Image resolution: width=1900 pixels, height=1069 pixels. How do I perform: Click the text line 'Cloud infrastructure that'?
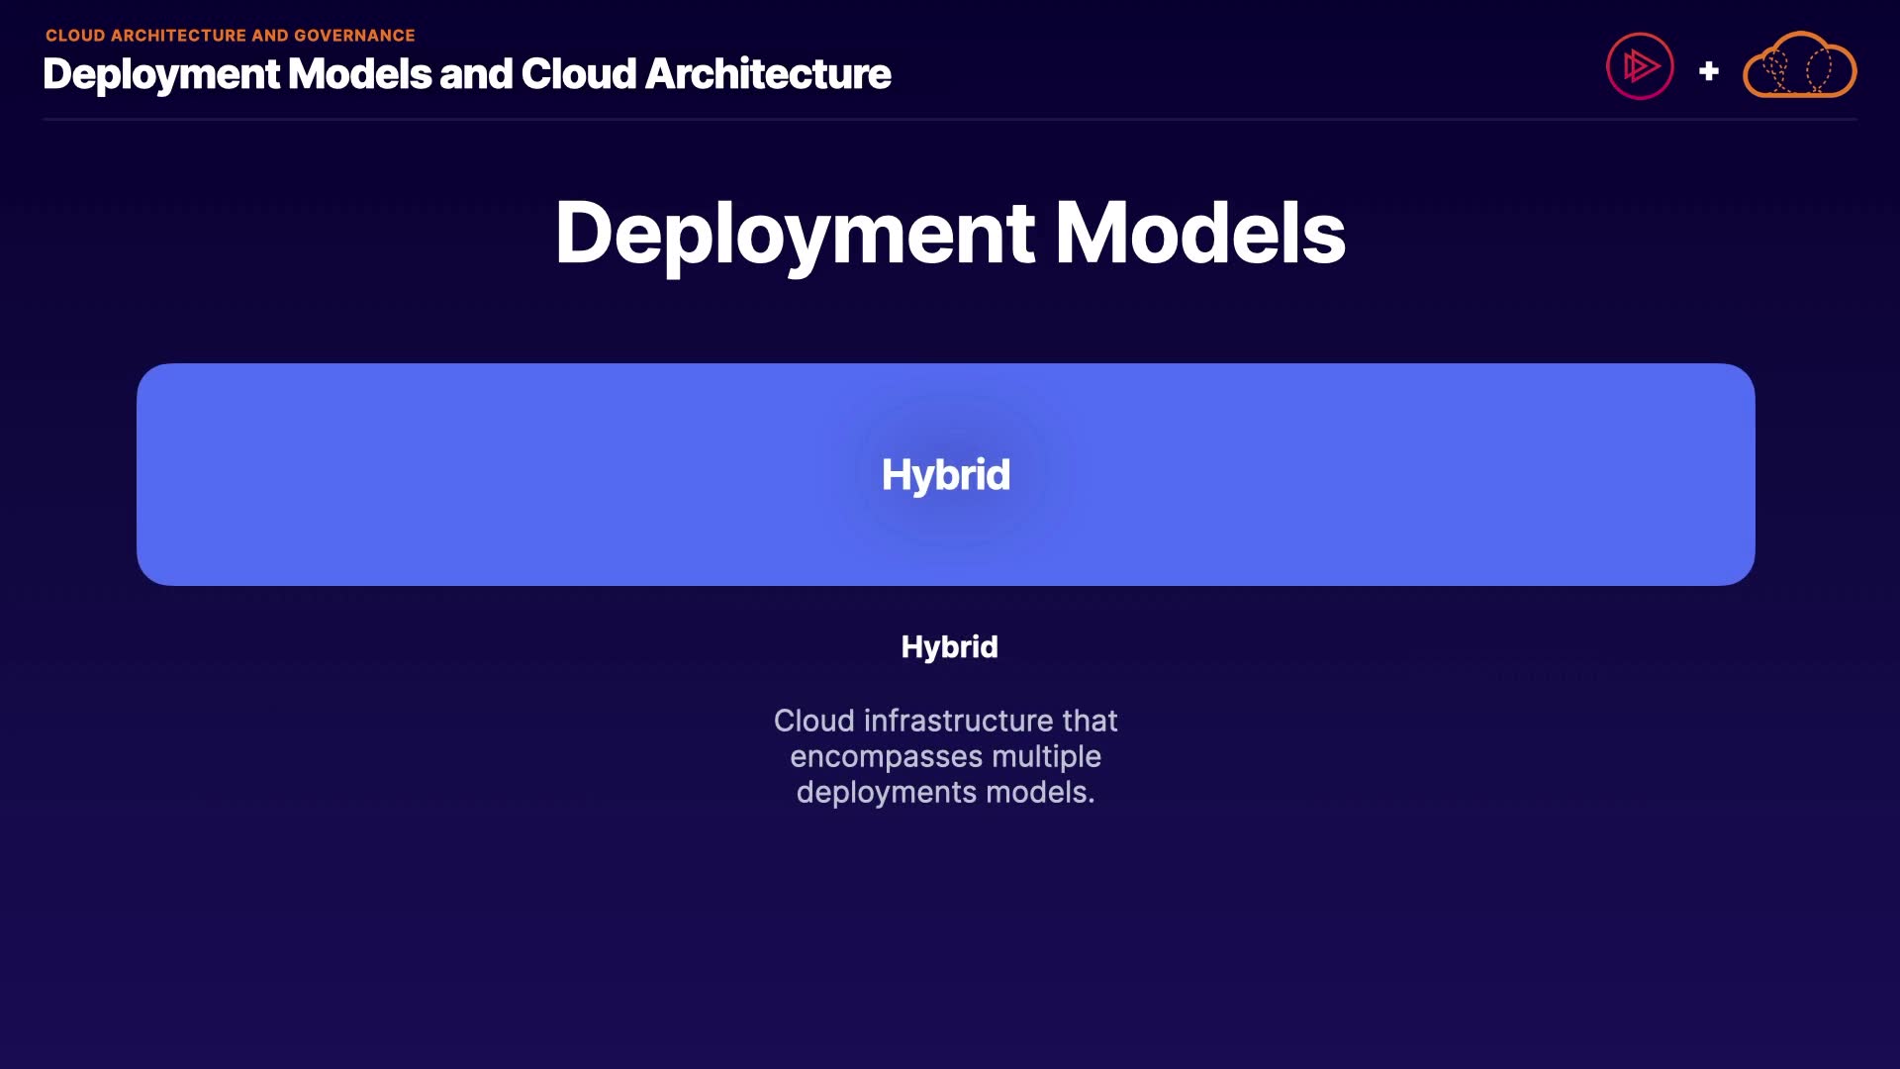click(x=945, y=721)
